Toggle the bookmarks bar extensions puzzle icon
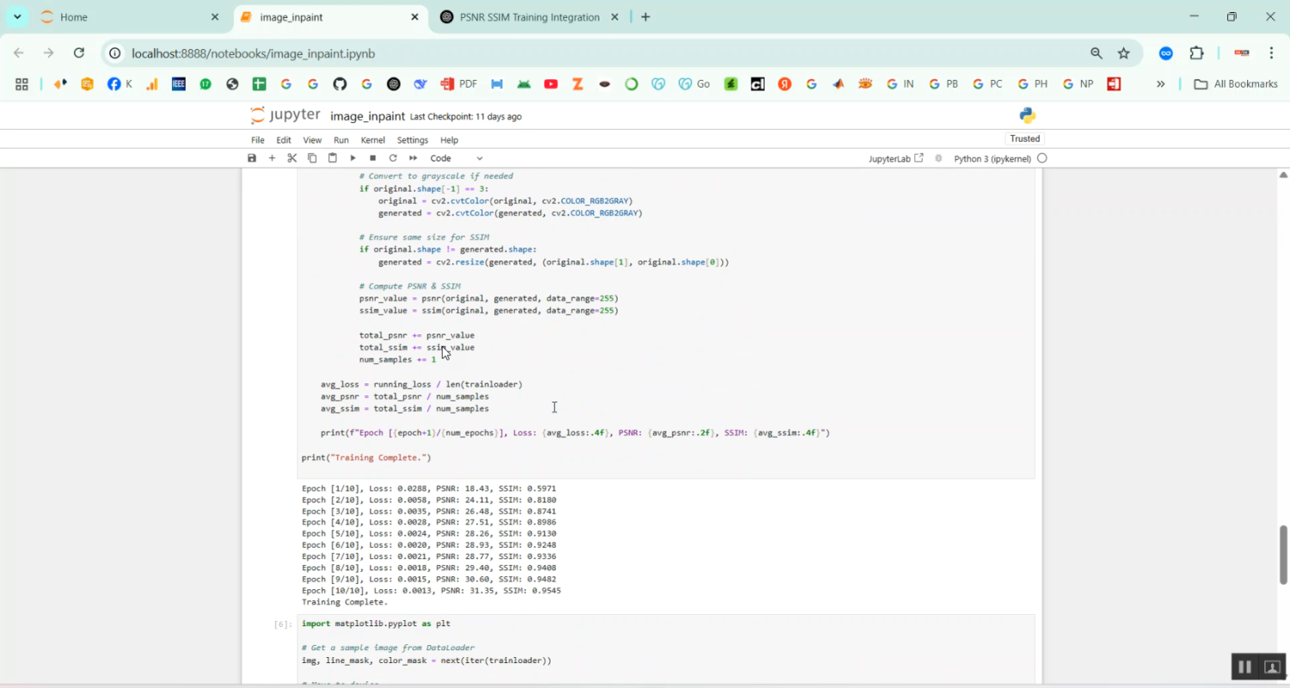 tap(1196, 52)
